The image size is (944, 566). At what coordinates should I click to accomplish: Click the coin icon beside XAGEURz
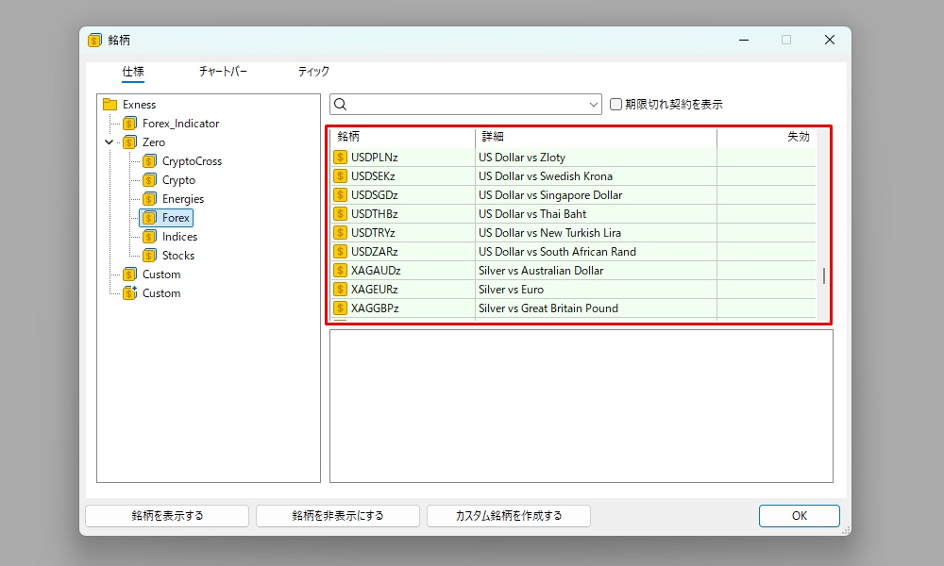coord(341,290)
